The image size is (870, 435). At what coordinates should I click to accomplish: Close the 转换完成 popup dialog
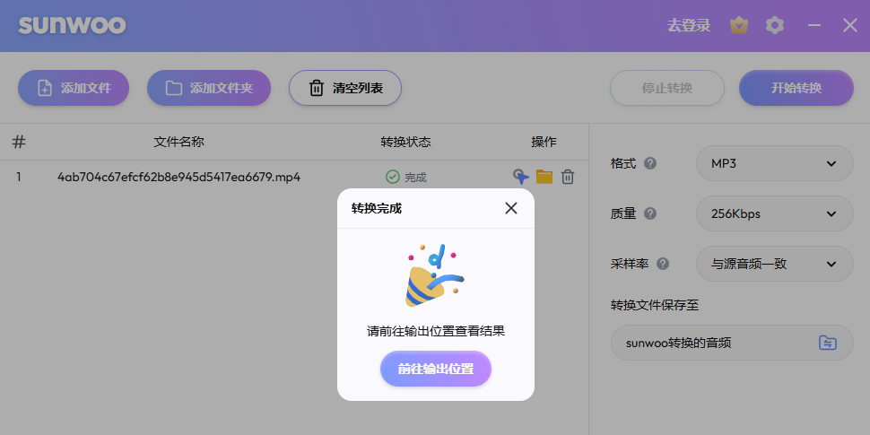tap(511, 208)
